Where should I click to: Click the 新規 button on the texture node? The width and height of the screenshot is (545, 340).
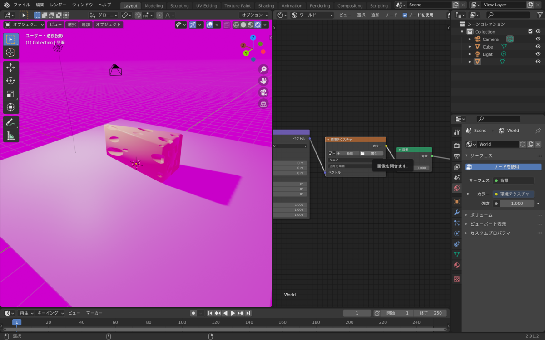[x=347, y=153]
